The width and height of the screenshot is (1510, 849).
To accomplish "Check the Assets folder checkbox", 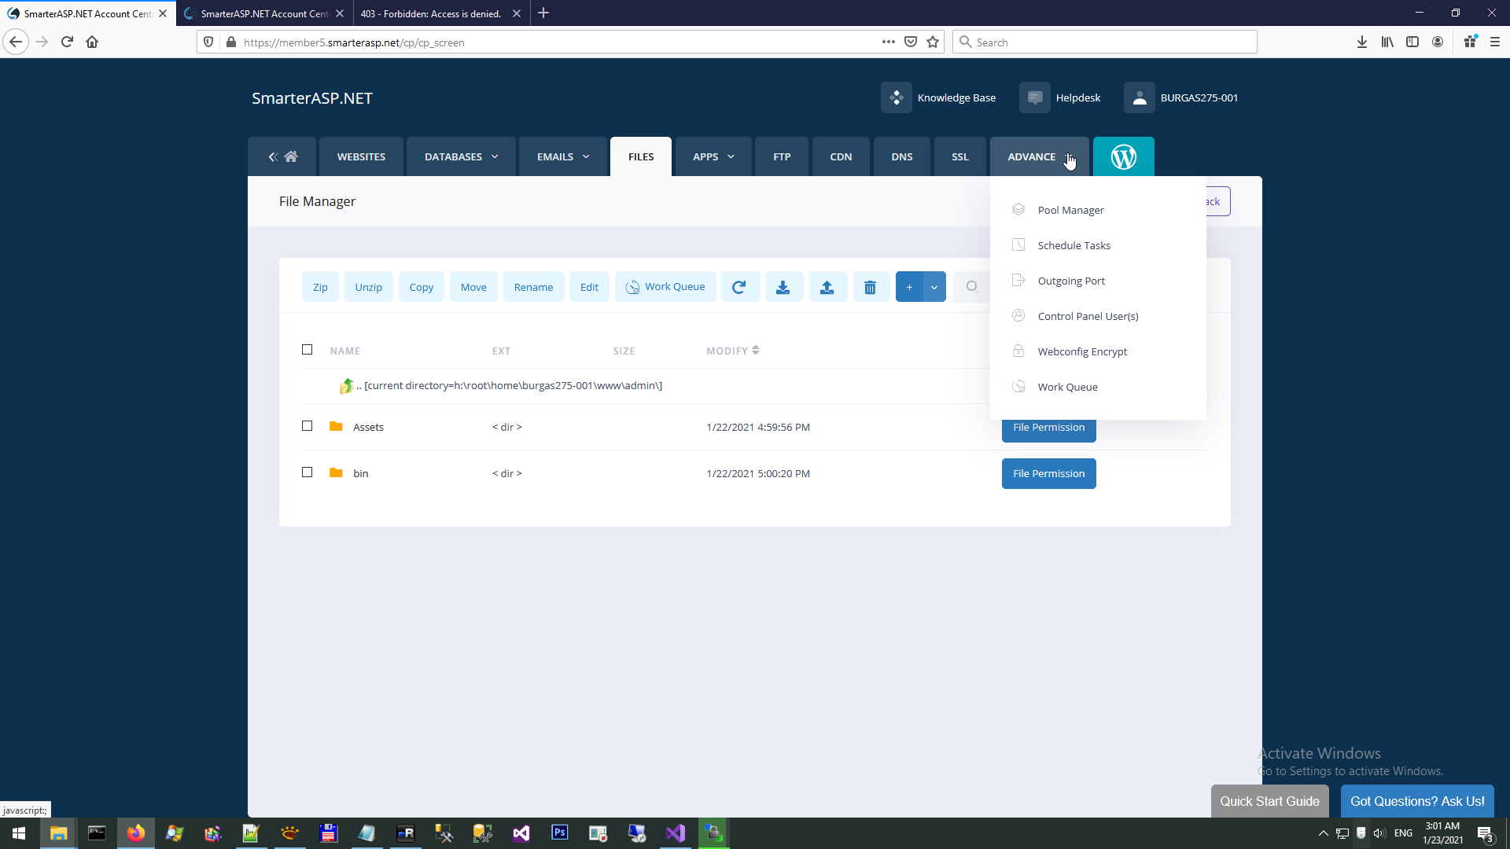I will click(x=308, y=426).
